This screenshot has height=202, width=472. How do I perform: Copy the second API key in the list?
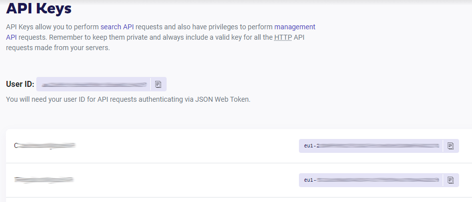coord(451,180)
